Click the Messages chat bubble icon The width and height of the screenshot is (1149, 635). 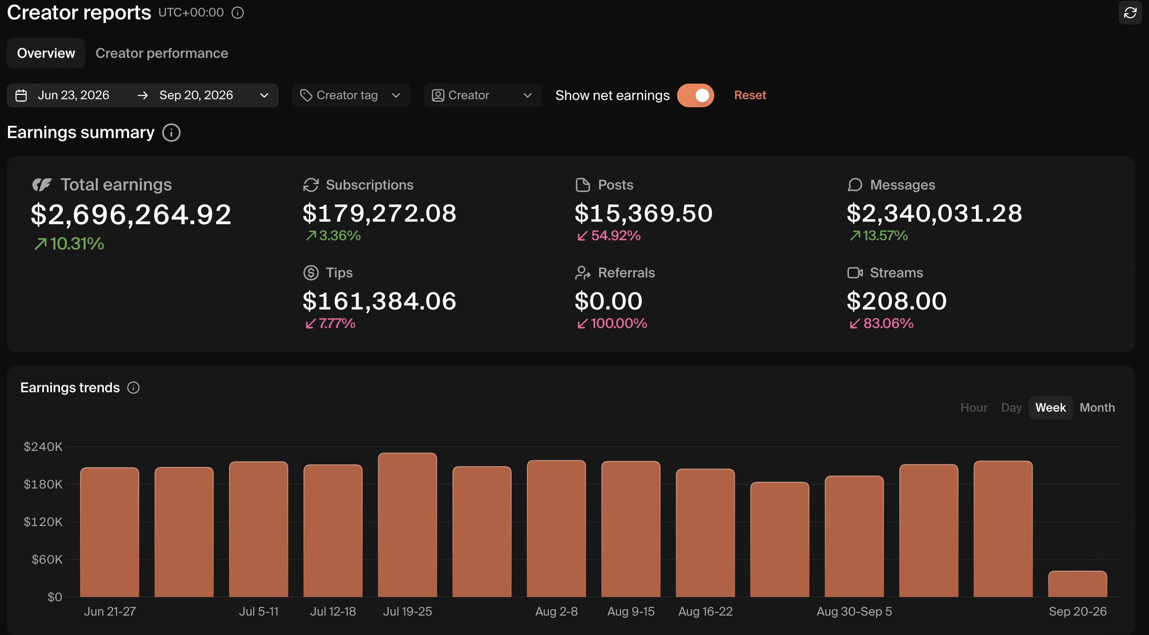(x=855, y=185)
